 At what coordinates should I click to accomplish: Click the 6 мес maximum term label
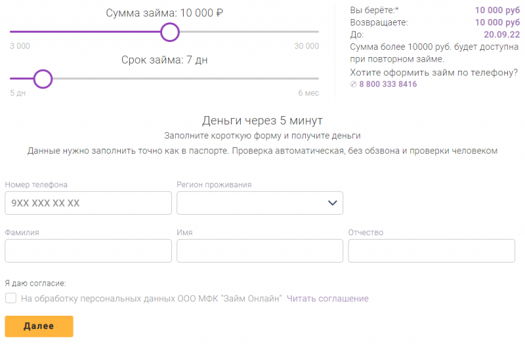[x=308, y=93]
